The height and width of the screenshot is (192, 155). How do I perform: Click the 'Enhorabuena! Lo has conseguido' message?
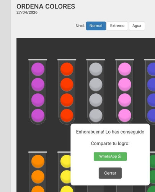(x=110, y=132)
